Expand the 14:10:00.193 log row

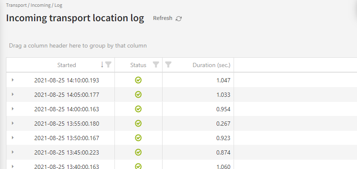[x=13, y=80]
